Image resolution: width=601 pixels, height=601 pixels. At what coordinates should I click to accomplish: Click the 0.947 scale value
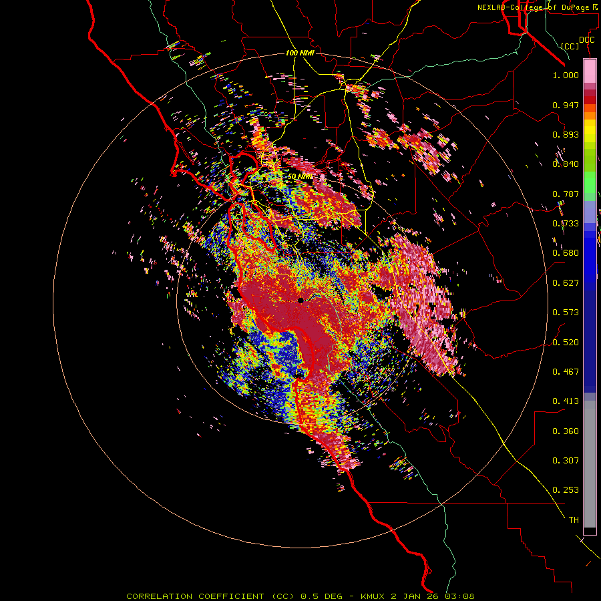pos(566,105)
